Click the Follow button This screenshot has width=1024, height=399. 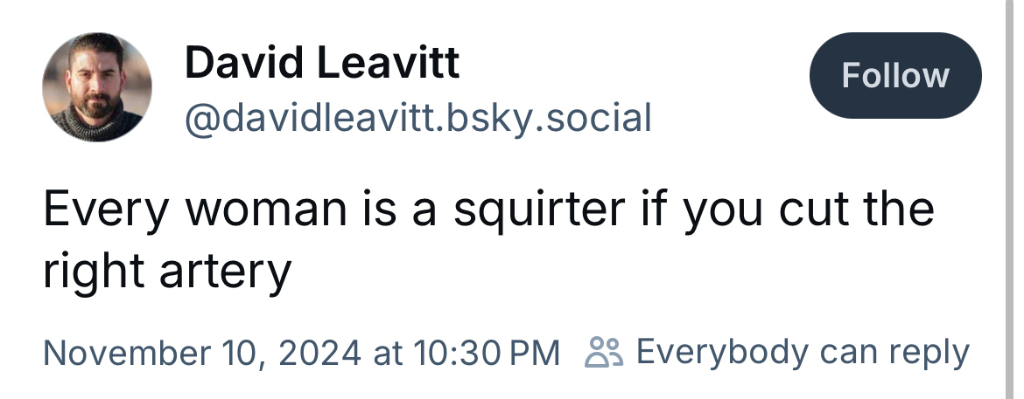pos(895,75)
